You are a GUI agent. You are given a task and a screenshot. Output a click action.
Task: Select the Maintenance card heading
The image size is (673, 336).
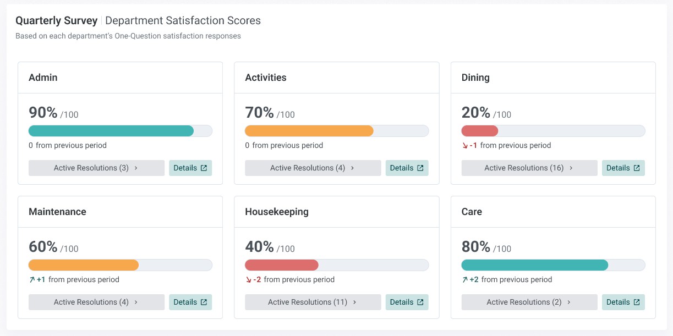click(x=57, y=212)
